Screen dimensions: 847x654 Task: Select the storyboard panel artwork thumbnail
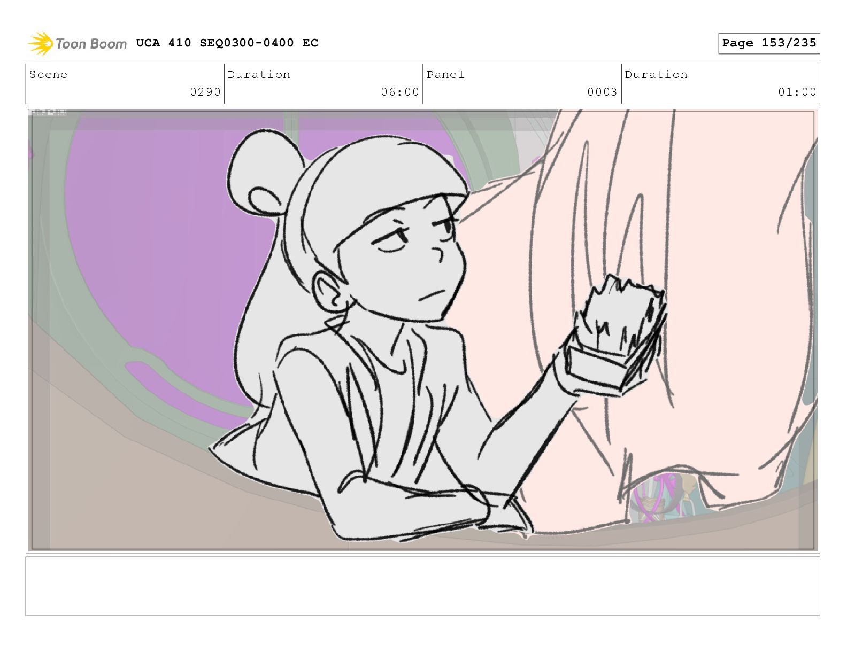click(x=422, y=330)
